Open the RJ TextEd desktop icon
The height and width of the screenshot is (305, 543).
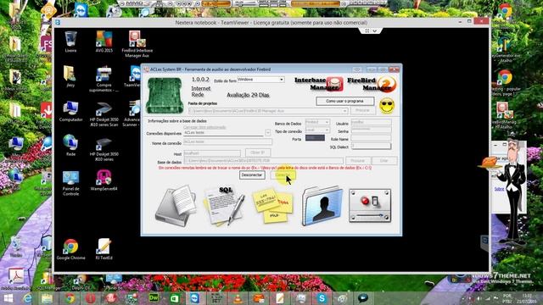(x=104, y=249)
